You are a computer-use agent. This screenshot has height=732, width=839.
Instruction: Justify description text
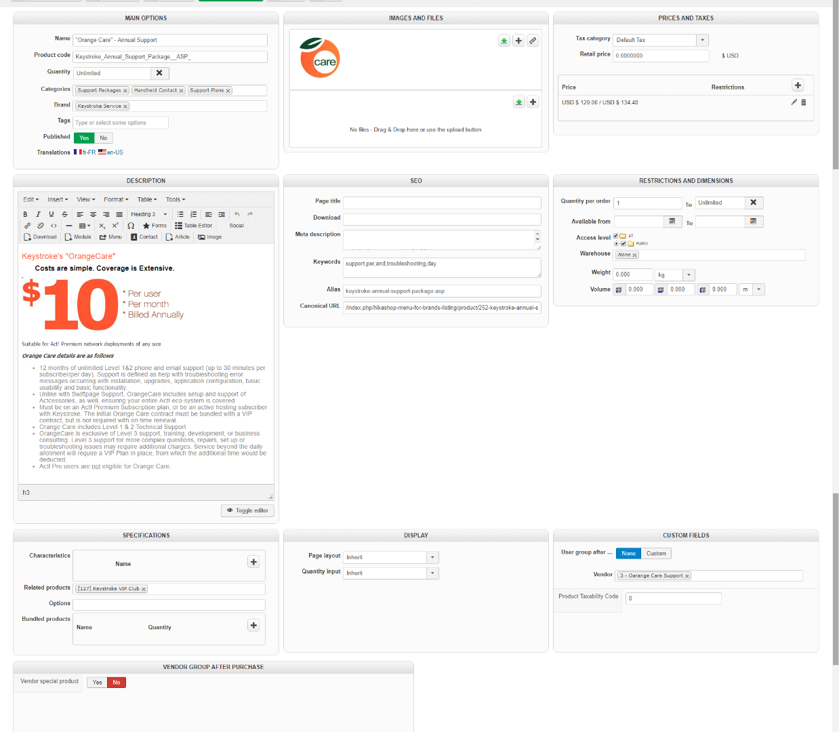pos(119,214)
